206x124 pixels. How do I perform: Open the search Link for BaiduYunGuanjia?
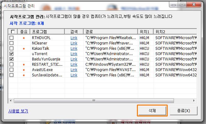(x=74, y=59)
